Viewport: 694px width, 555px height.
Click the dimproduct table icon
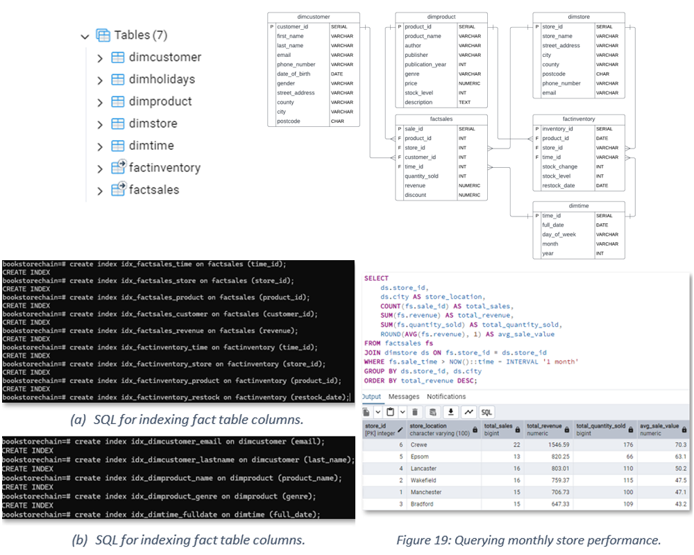pyautogui.click(x=118, y=101)
